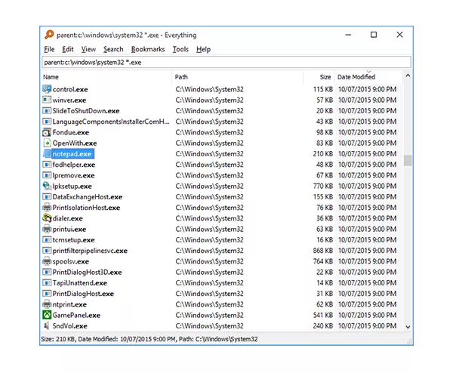Click the printui.exe printer icon
The width and height of the screenshot is (453, 373).
(47, 229)
